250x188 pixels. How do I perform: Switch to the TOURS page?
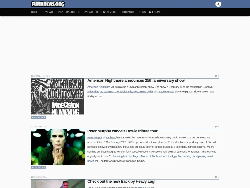(141, 12)
